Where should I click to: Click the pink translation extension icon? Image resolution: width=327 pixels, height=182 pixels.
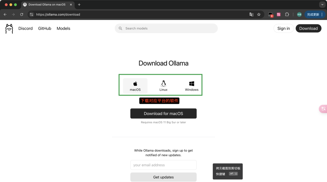pyautogui.click(x=279, y=14)
